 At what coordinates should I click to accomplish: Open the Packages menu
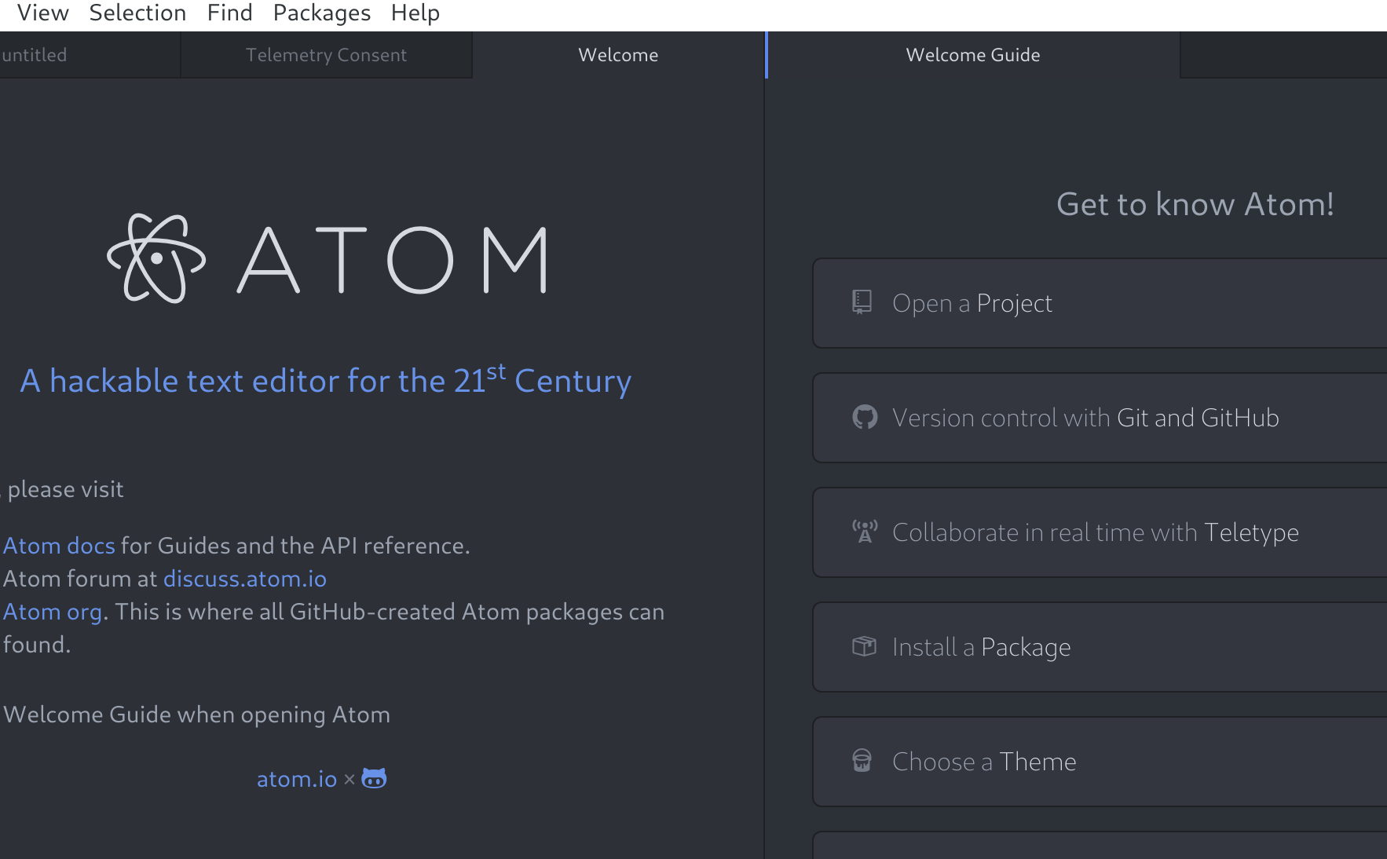coord(321,13)
